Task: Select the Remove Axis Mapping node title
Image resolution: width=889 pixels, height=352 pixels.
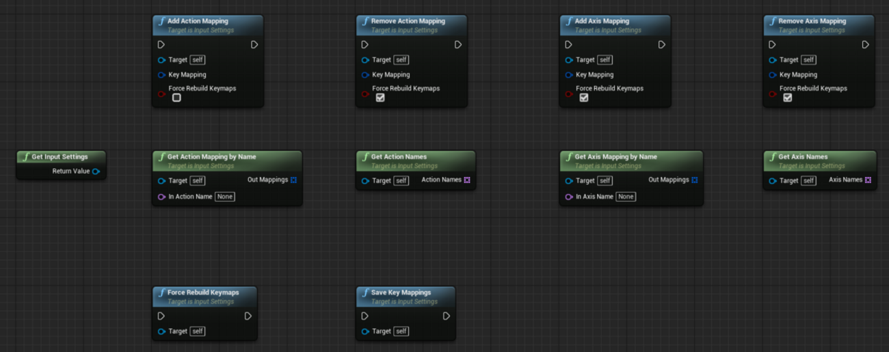Action: [812, 21]
